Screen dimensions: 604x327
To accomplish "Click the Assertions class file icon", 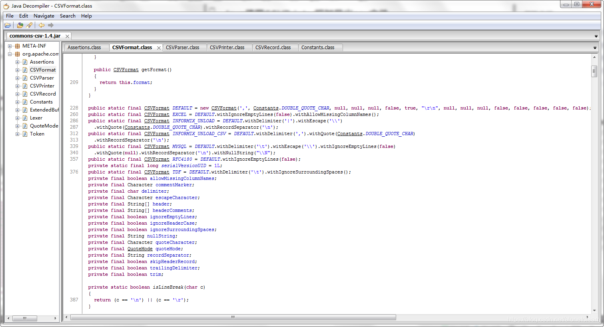I will tap(25, 62).
